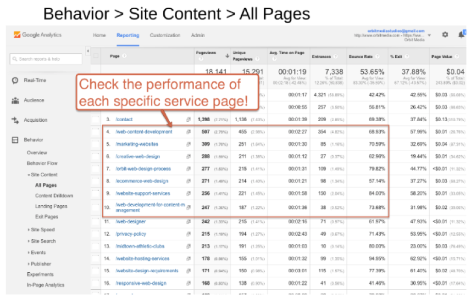Open Exit Pages report
Viewport: 474px width, 298px height.
click(x=46, y=217)
